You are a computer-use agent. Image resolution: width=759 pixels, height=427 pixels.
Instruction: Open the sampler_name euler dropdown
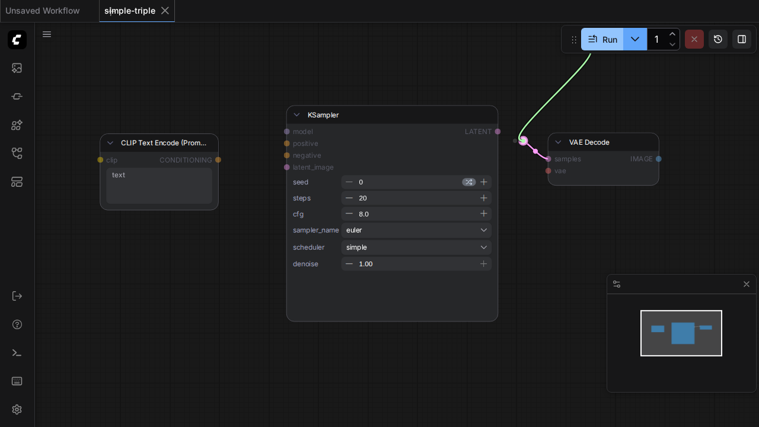click(x=416, y=230)
